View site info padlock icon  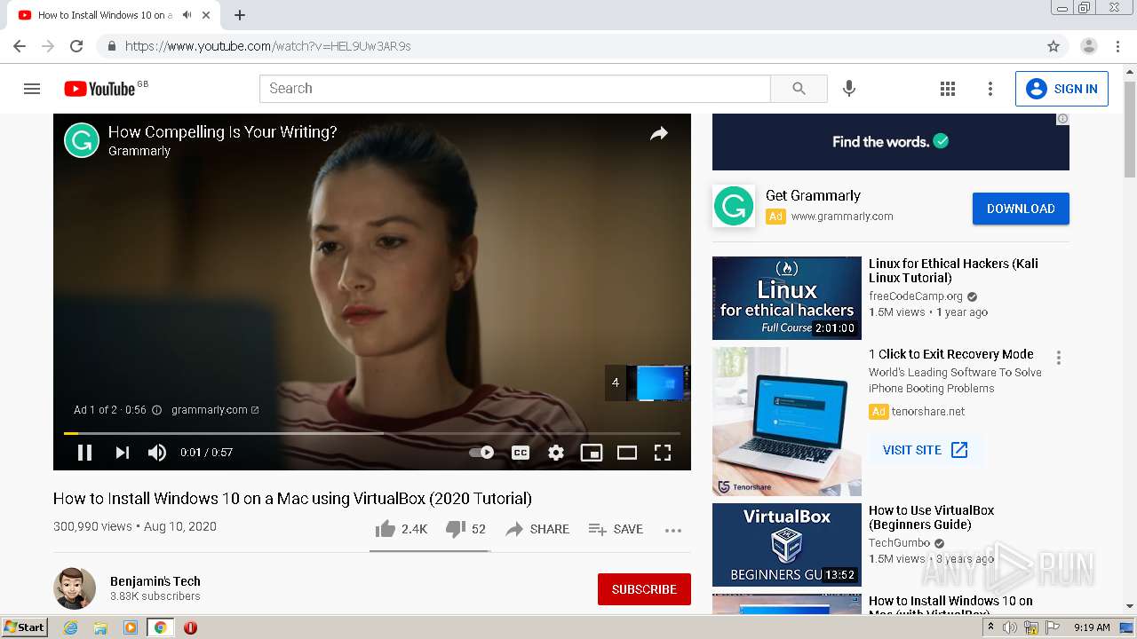coord(111,46)
